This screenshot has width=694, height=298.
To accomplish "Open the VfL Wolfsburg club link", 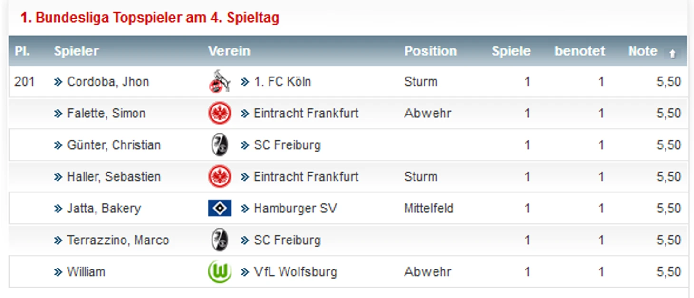I will click(x=295, y=272).
